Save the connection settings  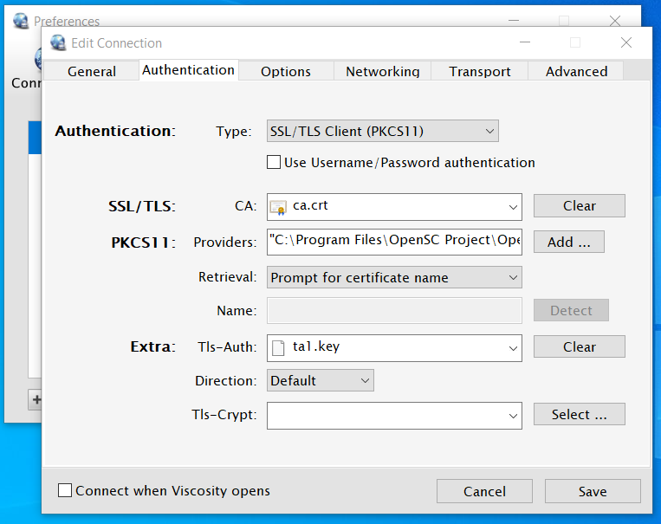pyautogui.click(x=593, y=491)
